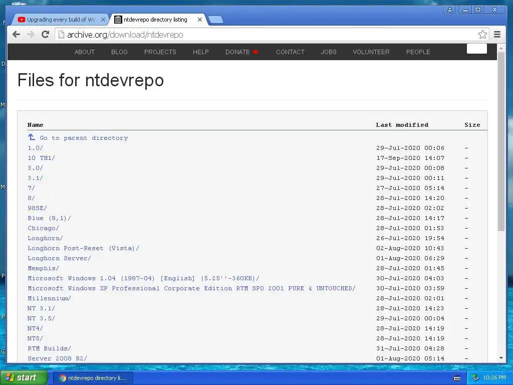
Task: Click the Size column header
Action: (472, 125)
